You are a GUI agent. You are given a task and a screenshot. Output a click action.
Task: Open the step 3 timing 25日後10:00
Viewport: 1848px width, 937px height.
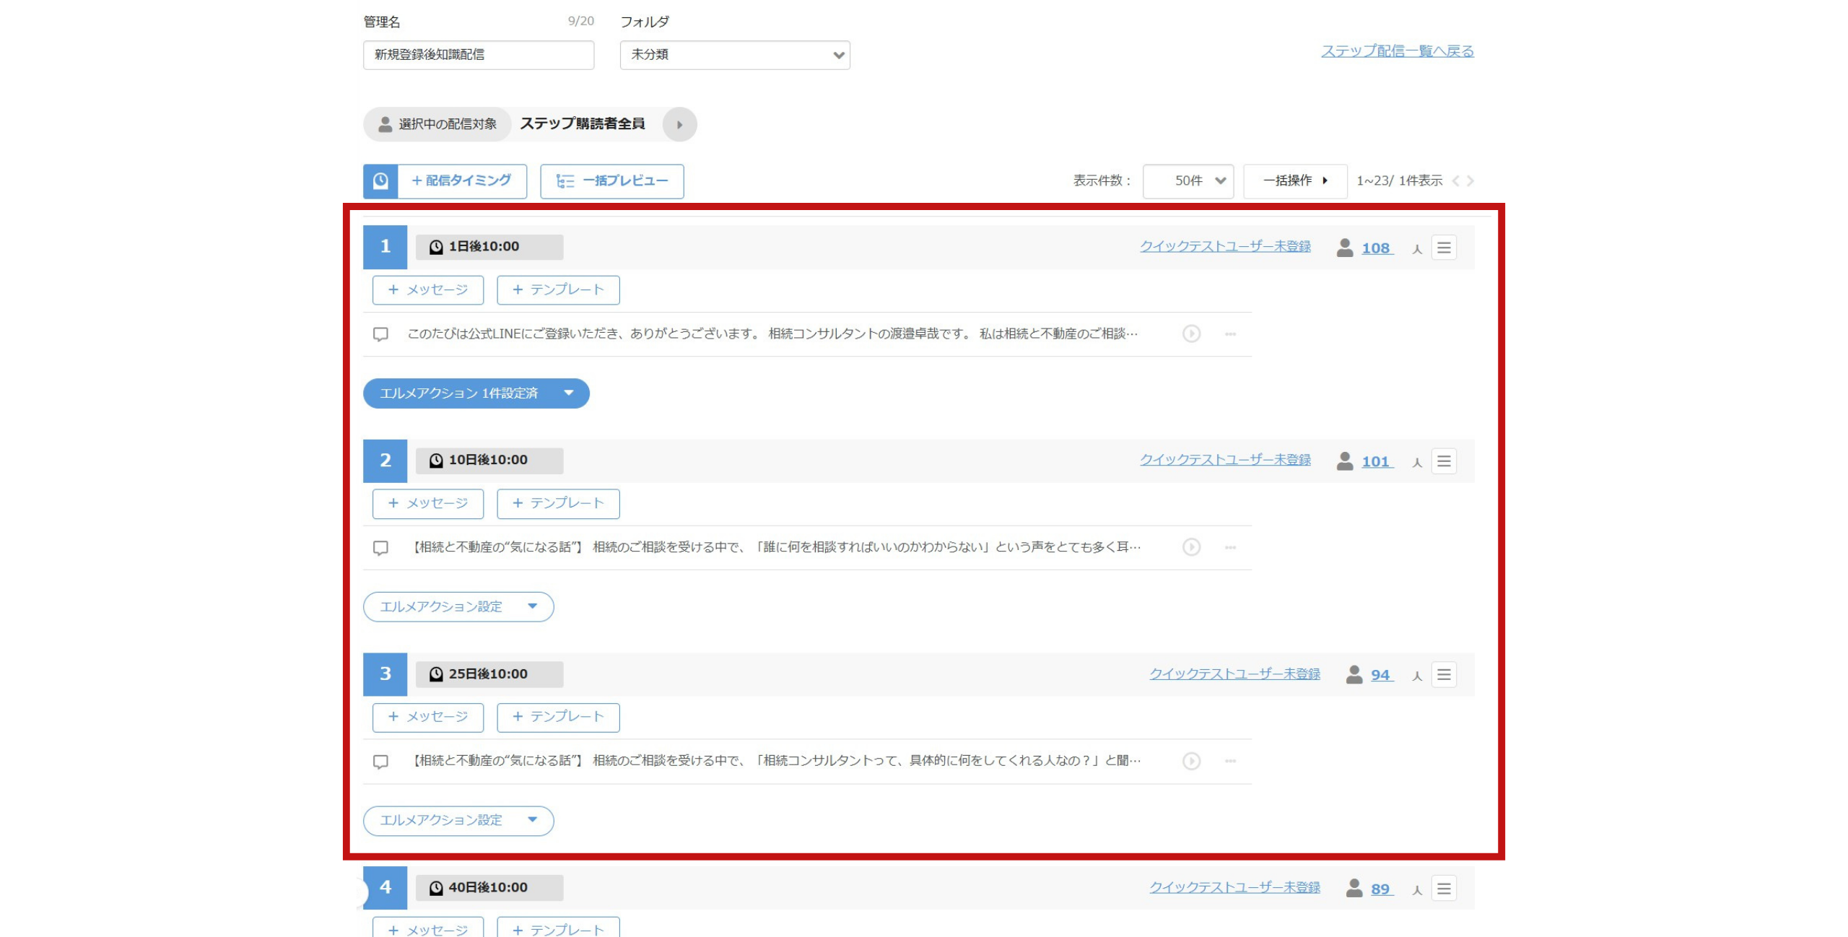[x=489, y=674]
